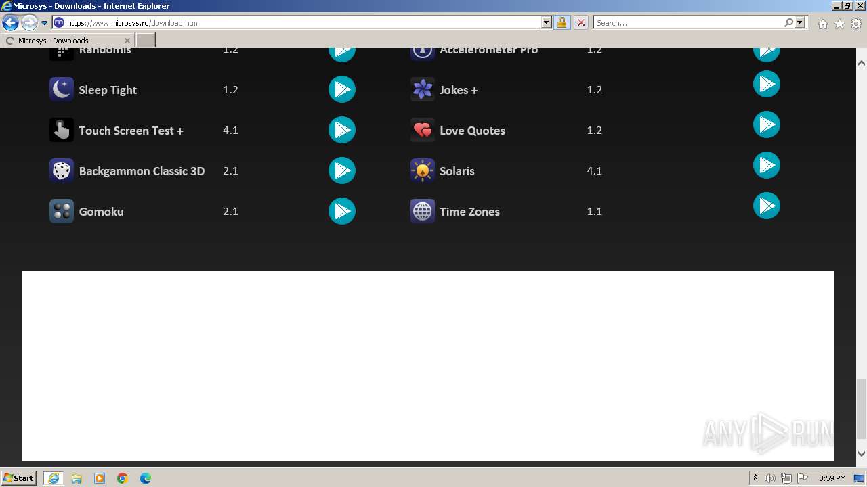
Task: Open the Windows Start menu
Action: [18, 478]
